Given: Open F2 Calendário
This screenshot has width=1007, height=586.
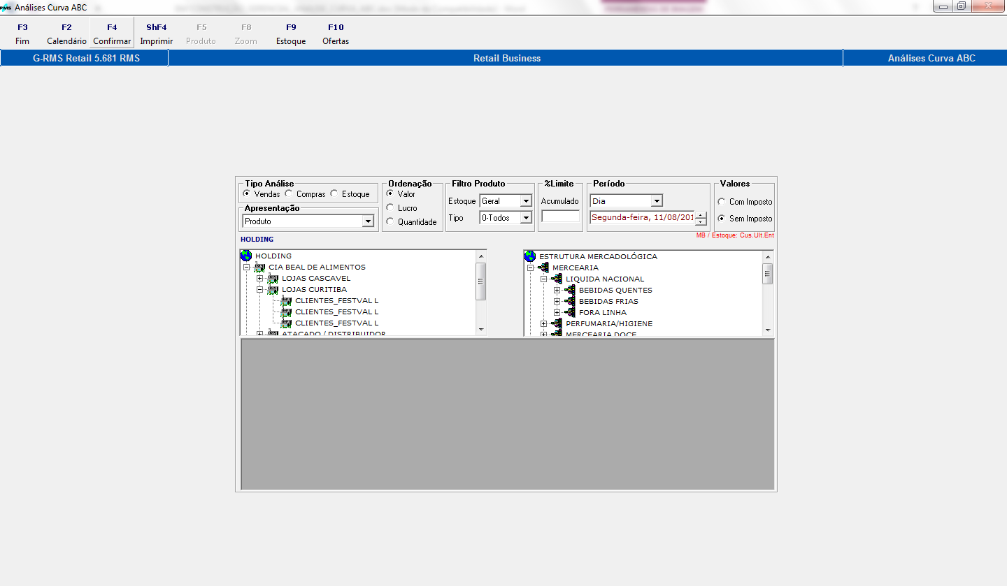Looking at the screenshot, I should point(66,34).
